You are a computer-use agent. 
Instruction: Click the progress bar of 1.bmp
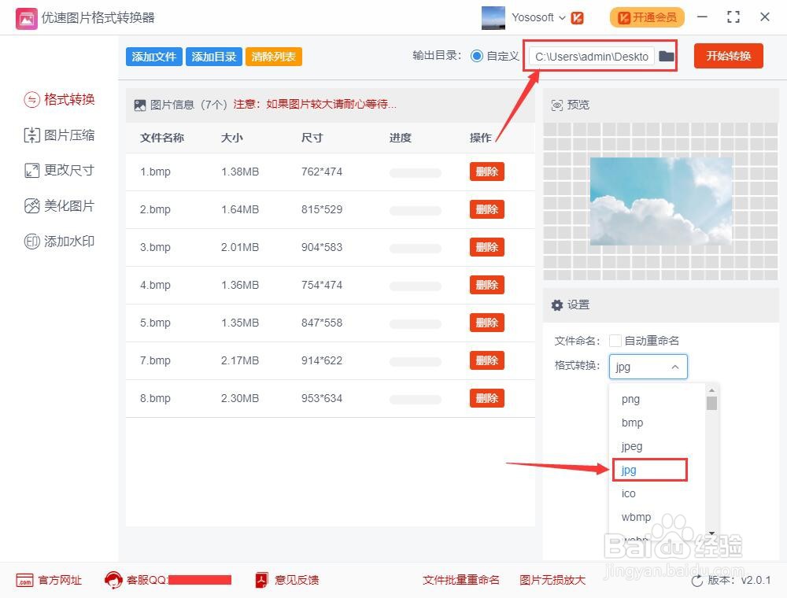pyautogui.click(x=415, y=173)
